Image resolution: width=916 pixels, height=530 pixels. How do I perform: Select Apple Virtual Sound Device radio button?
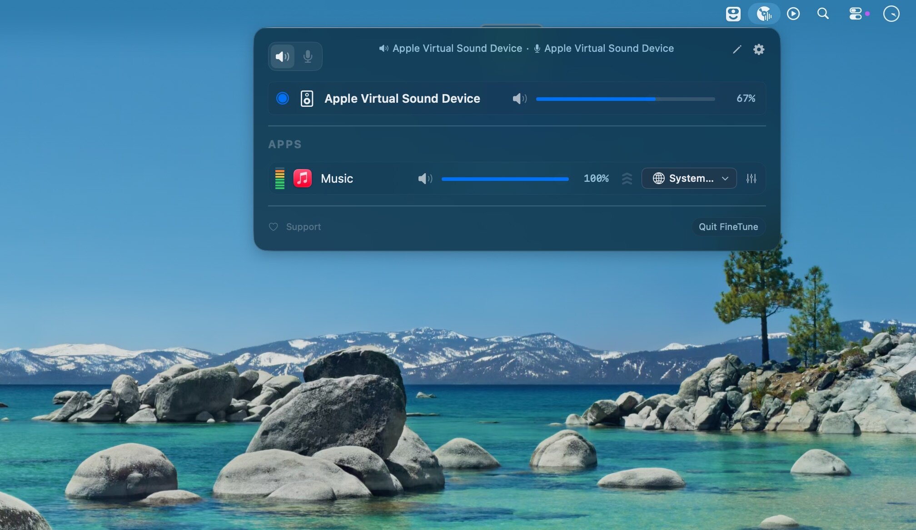coord(282,98)
